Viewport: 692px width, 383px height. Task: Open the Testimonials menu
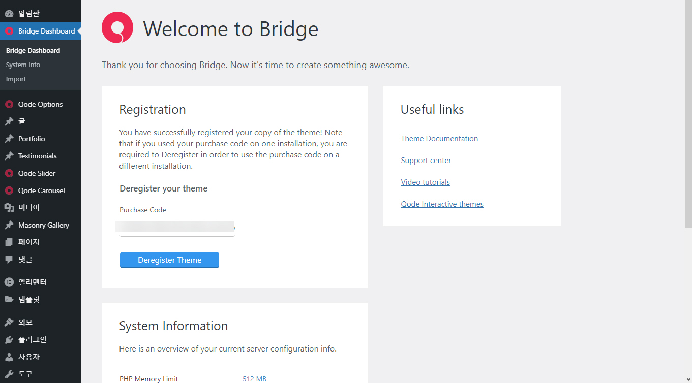41,156
